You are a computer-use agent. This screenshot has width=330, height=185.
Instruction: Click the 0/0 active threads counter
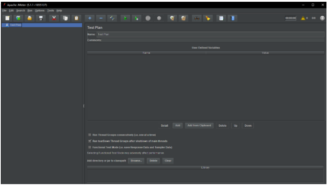pos(314,18)
